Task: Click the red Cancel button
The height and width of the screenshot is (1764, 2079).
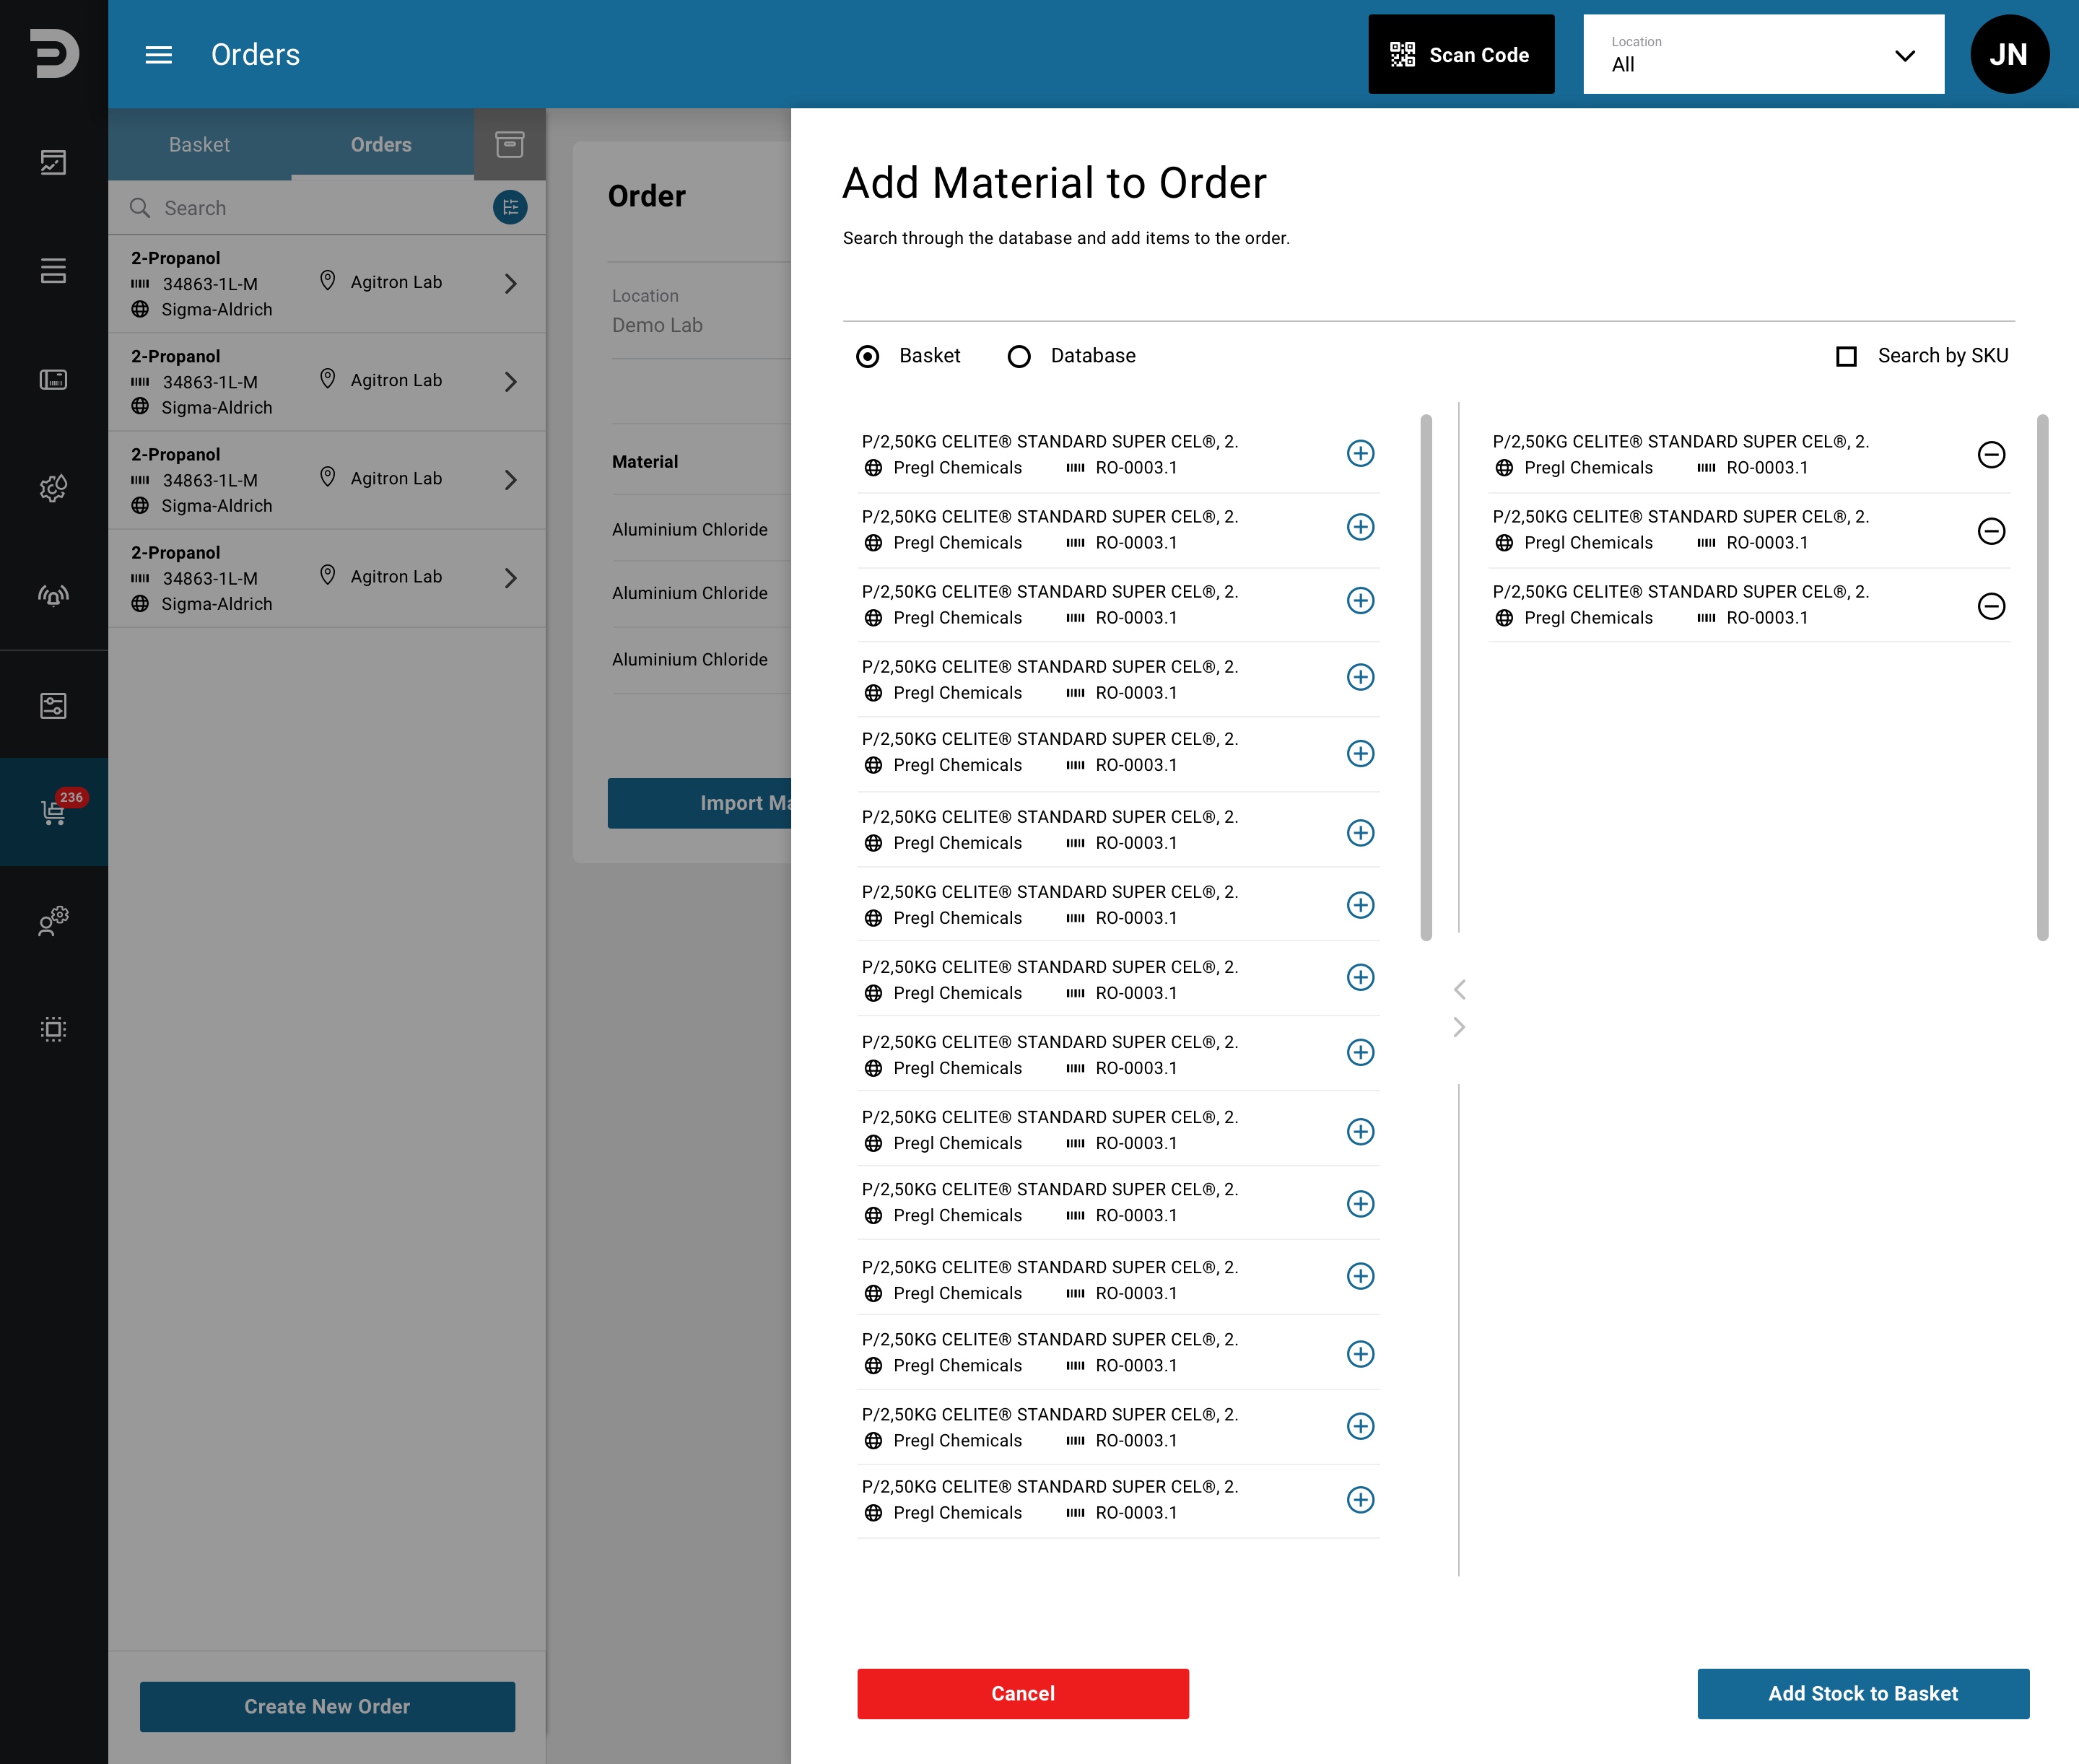Action: [x=1022, y=1693]
